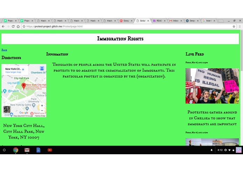Open the Chrome three-dot menu
The image size is (243, 172).
point(240,26)
